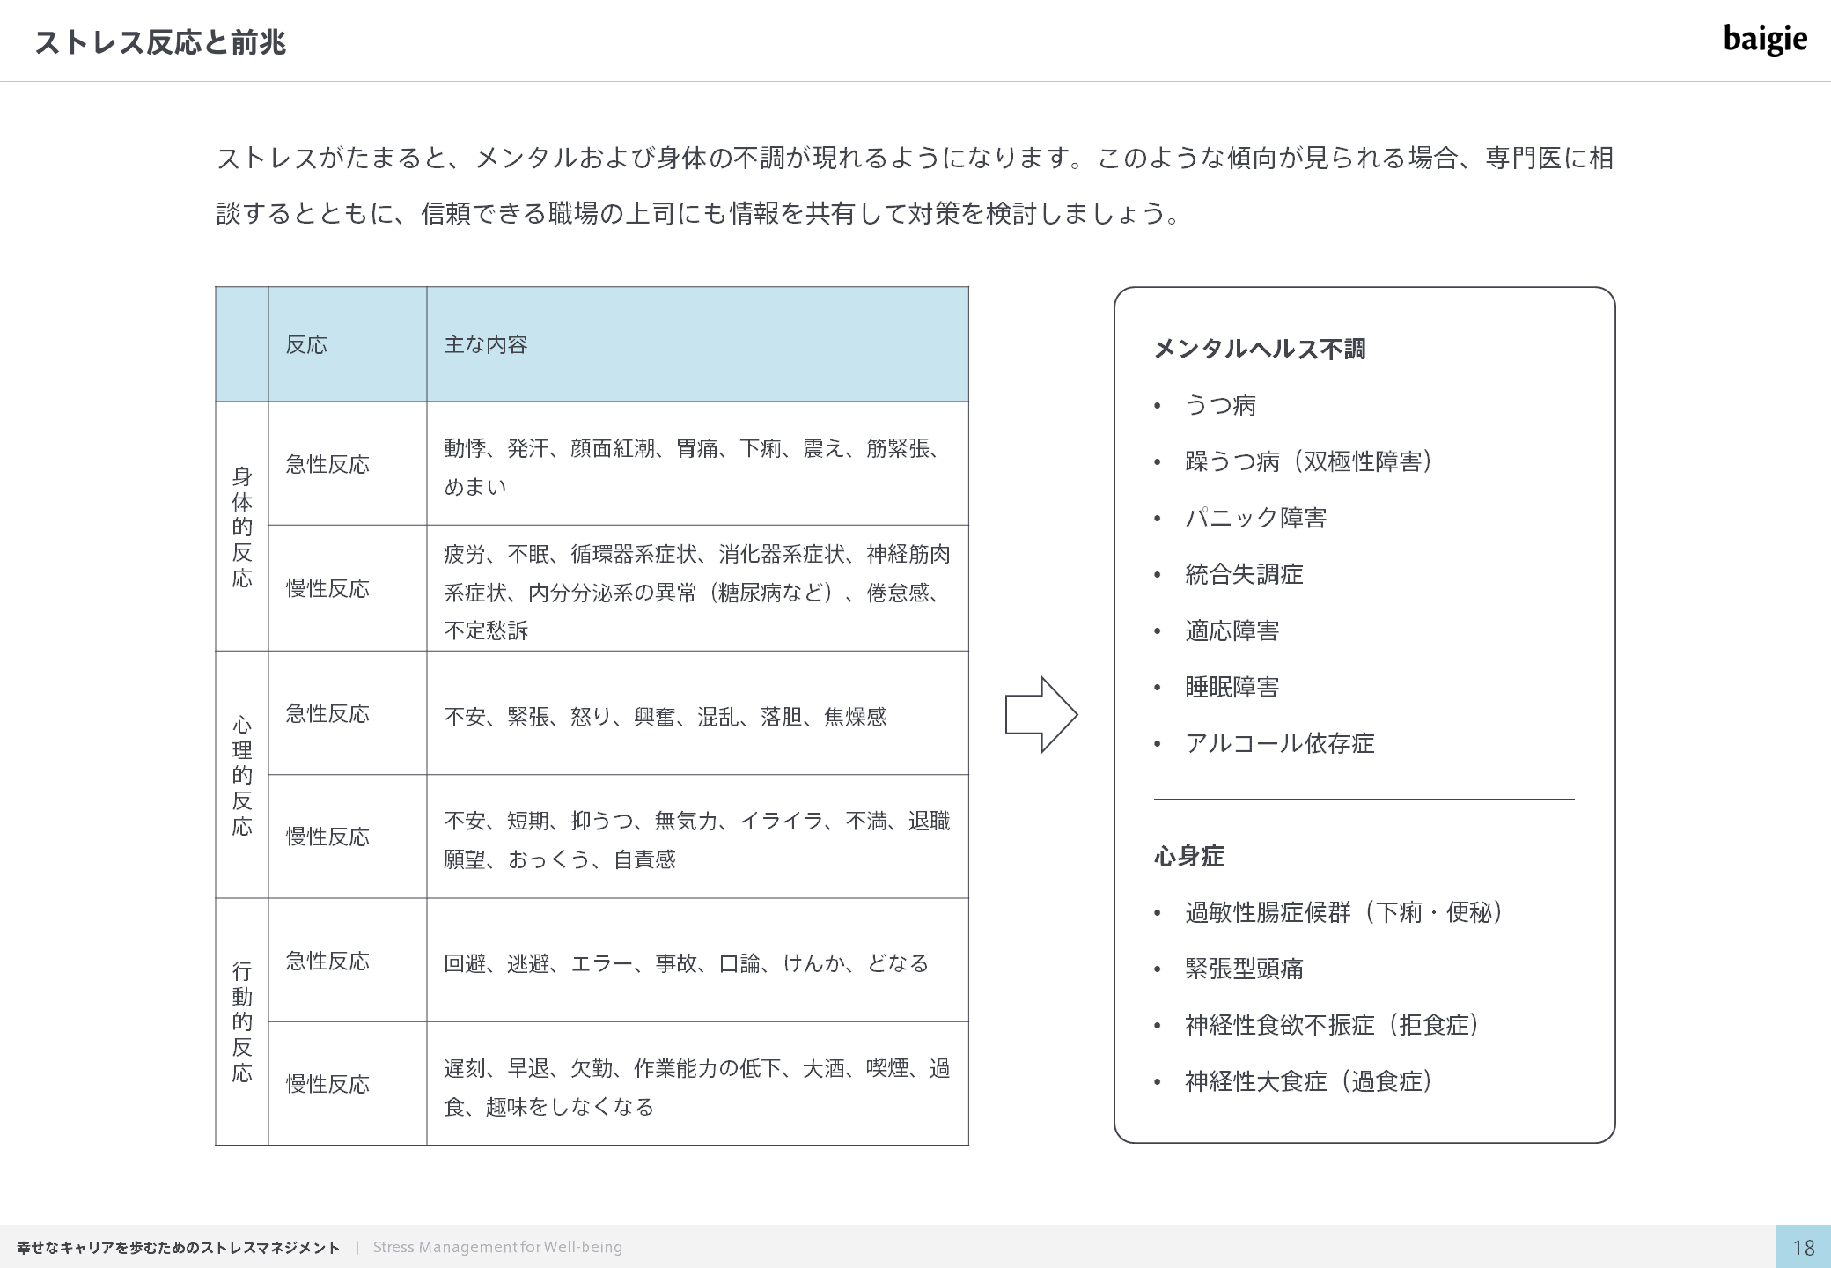The image size is (1831, 1268).
Task: Click the 身体的反応 row label
Action: (x=242, y=527)
